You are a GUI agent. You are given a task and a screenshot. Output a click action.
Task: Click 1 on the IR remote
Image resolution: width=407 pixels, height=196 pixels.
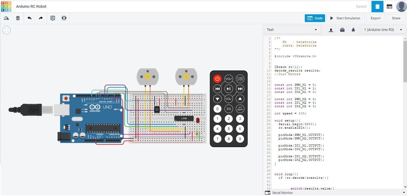218,119
